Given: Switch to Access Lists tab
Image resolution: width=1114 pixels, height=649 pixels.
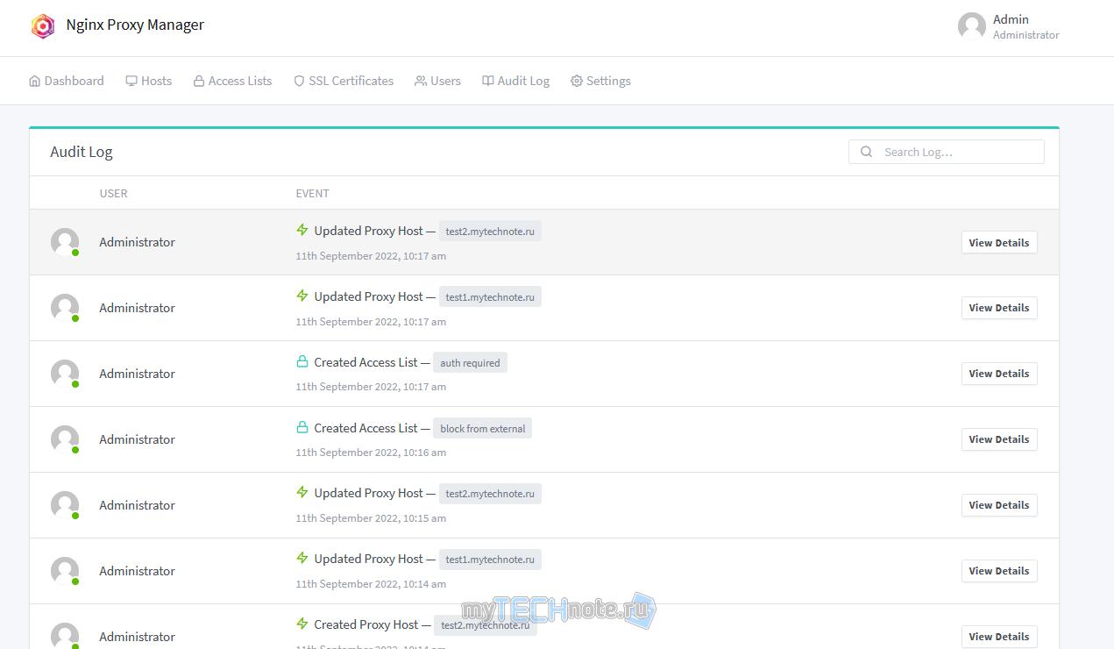Looking at the screenshot, I should [233, 81].
